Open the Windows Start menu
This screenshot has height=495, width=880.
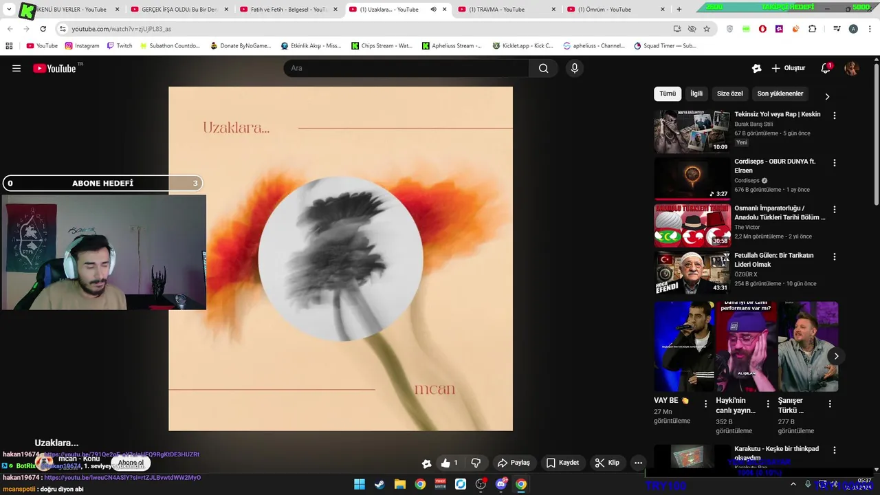359,484
